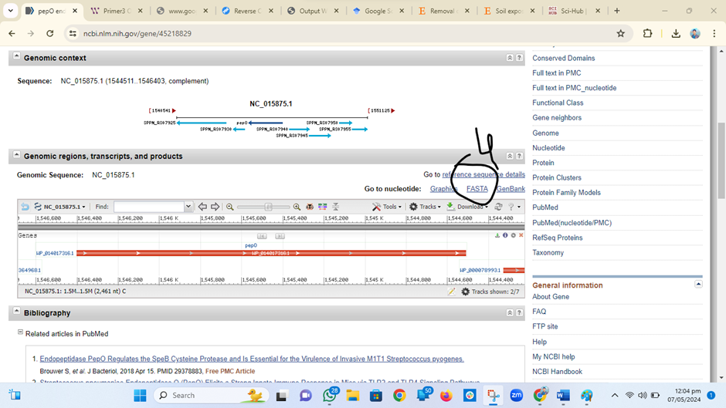Zoom out with the minus magnifier icon

229,207
